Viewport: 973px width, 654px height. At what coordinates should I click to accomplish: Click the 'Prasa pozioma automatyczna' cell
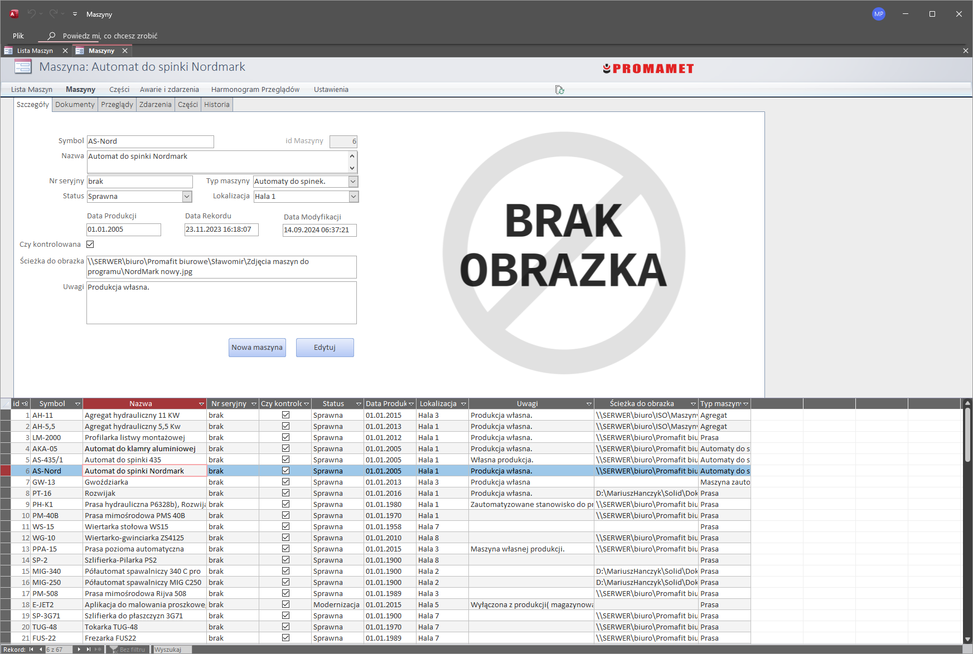[x=145, y=549]
